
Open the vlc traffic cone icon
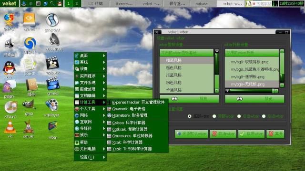[10, 127]
